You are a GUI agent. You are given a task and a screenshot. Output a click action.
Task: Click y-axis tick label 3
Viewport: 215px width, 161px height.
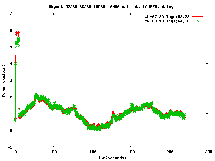click(11, 80)
